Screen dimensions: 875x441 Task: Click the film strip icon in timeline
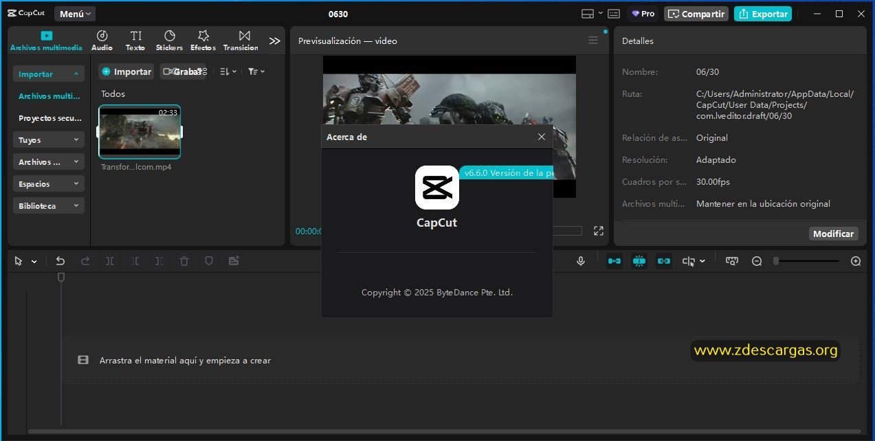pyautogui.click(x=83, y=360)
